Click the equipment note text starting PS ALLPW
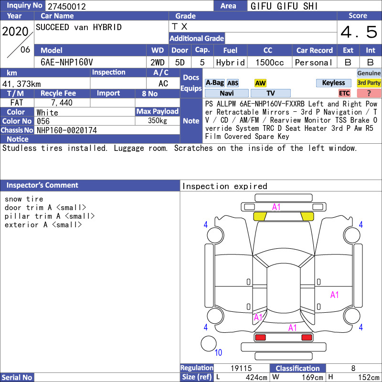Viewport: 382px width, 382px height. (291, 120)
